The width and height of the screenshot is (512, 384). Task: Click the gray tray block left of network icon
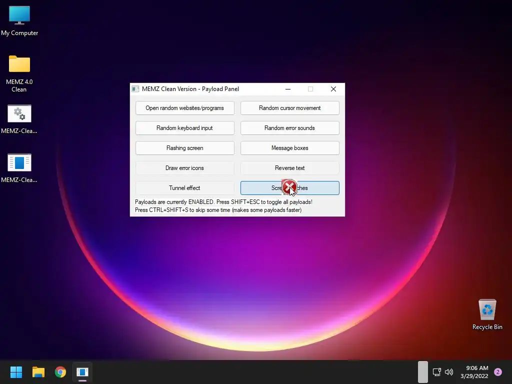[423, 372]
